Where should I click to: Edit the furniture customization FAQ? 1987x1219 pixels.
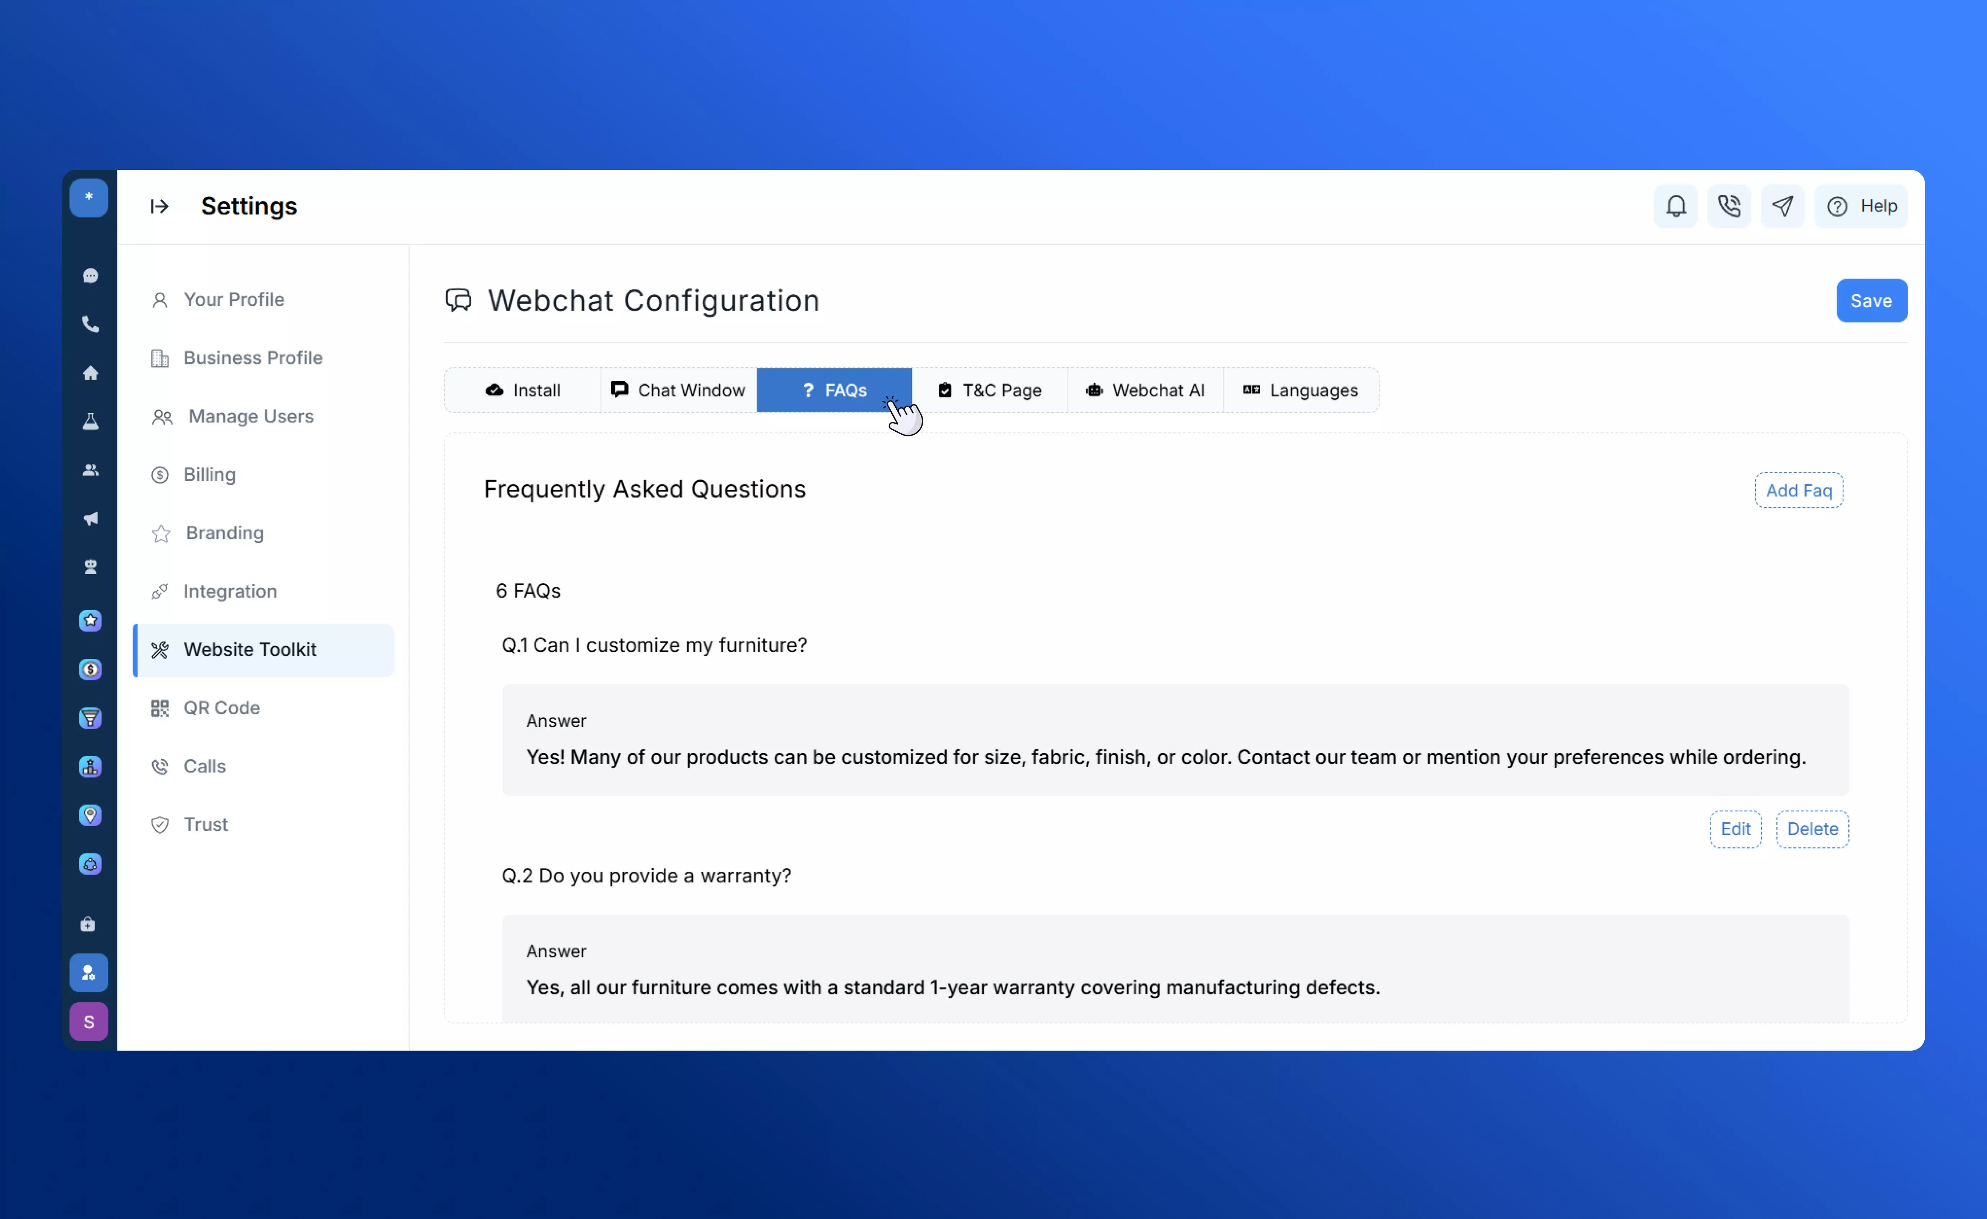coord(1735,829)
